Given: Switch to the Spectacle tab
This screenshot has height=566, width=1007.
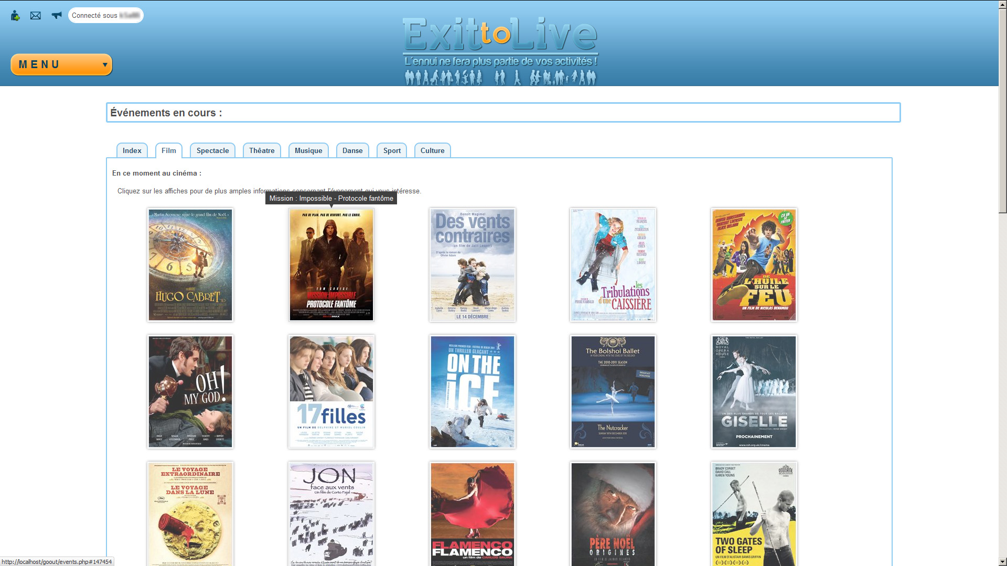Looking at the screenshot, I should 213,150.
